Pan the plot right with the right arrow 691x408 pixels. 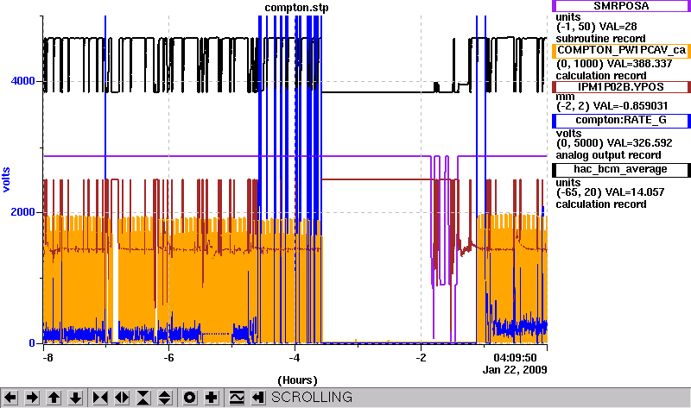[32, 398]
